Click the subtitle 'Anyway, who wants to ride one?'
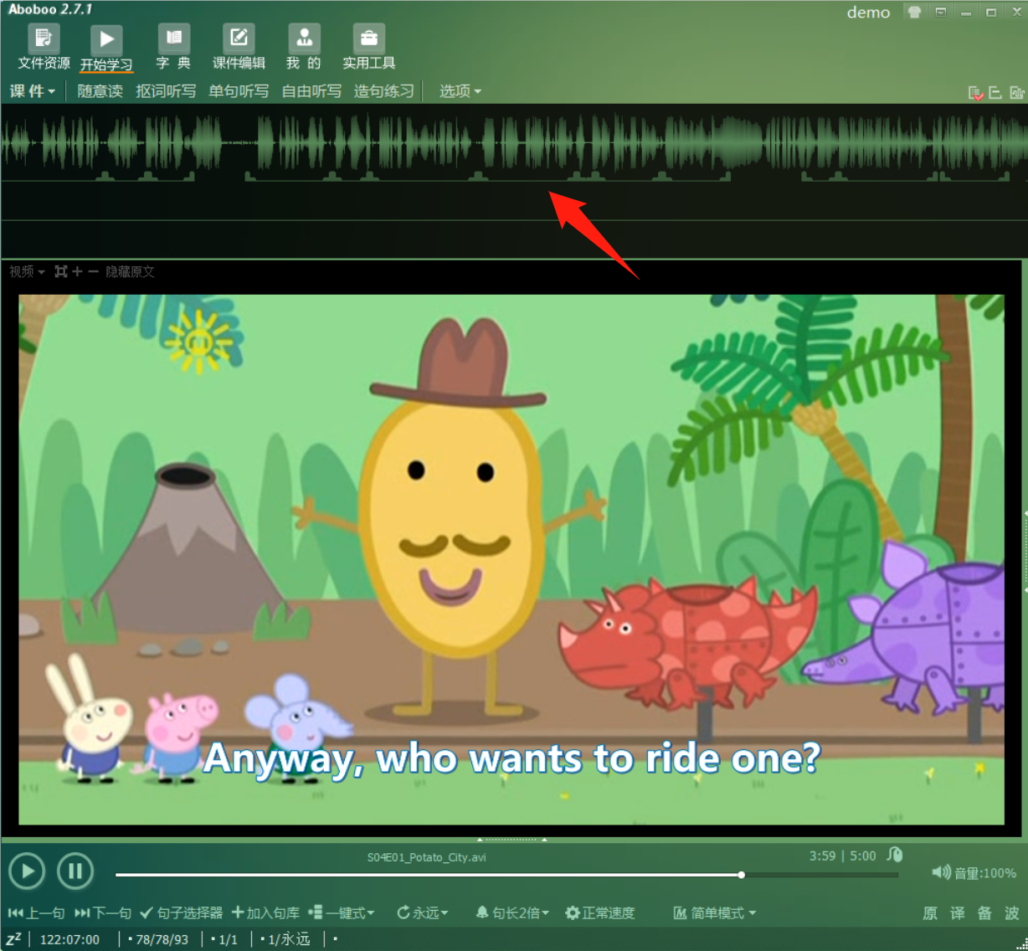The width and height of the screenshot is (1028, 951). click(x=511, y=758)
